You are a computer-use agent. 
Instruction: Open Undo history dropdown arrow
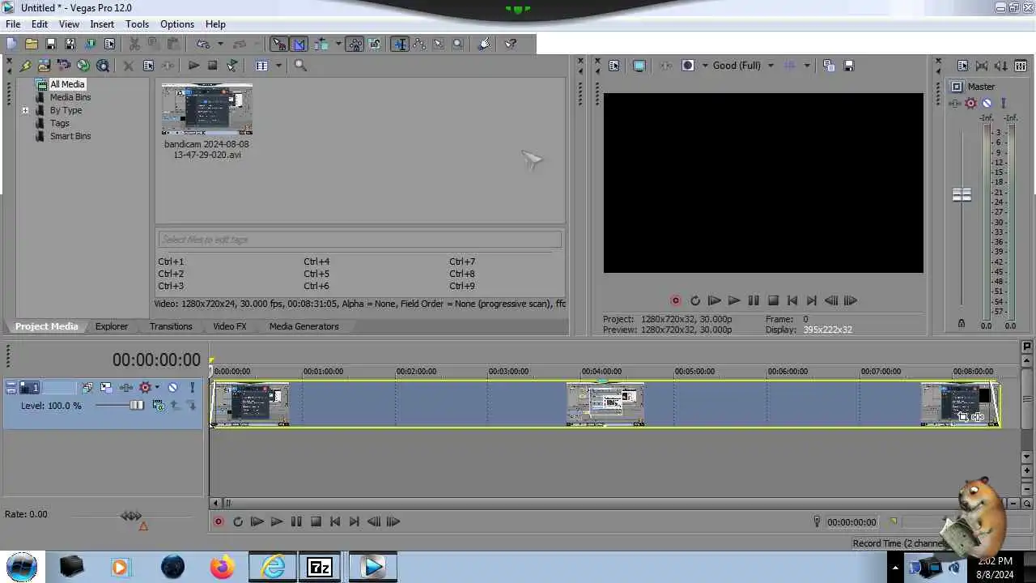pos(219,44)
